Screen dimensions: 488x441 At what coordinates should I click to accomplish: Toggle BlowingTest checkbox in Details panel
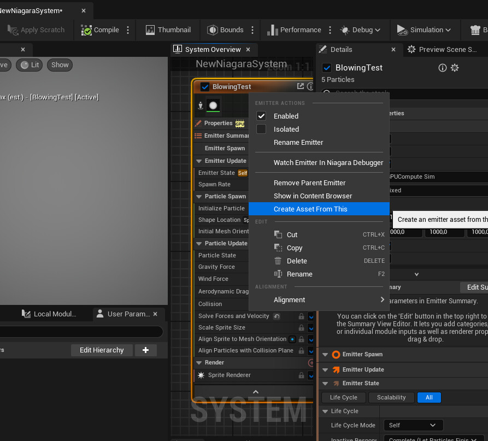tap(327, 68)
